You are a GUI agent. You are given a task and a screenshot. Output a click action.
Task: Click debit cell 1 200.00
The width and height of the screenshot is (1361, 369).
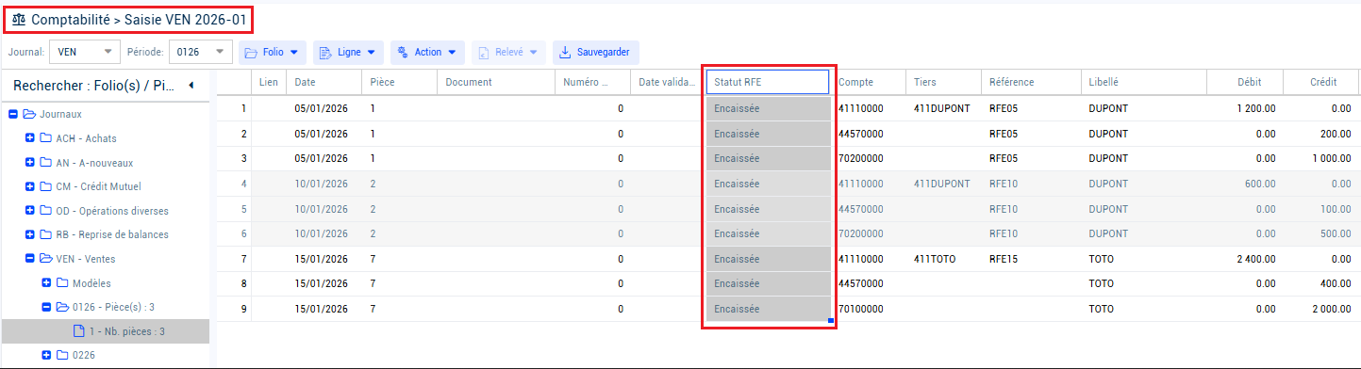pos(1245,108)
